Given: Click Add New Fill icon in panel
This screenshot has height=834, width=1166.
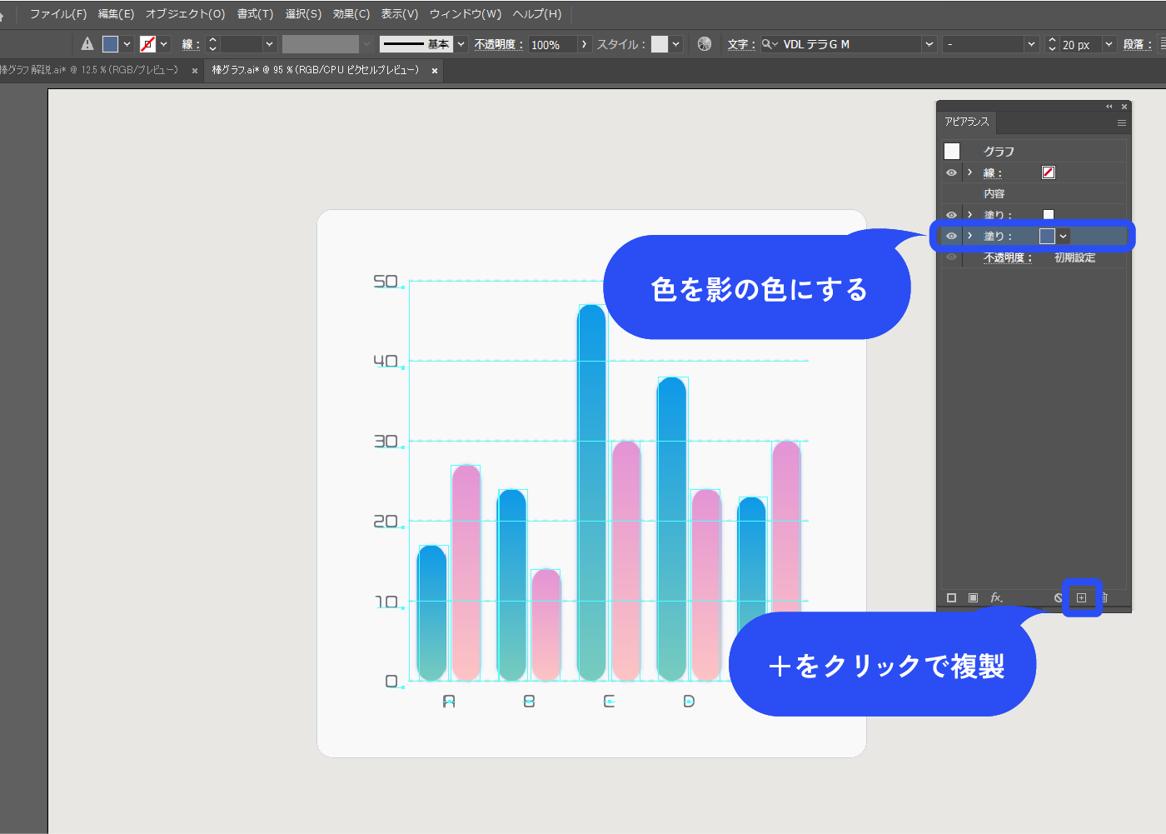Looking at the screenshot, I should [x=973, y=597].
